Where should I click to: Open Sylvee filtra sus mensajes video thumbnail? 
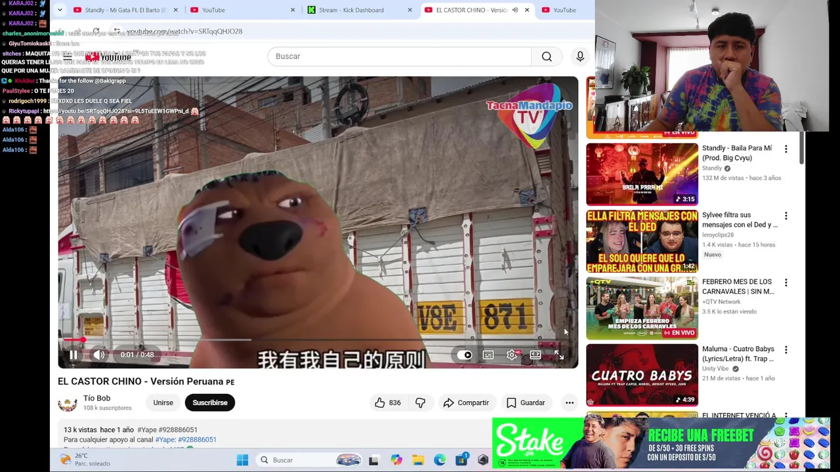coord(642,241)
